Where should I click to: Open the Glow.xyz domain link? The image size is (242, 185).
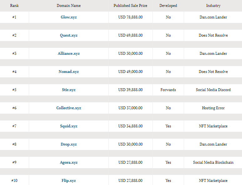(x=69, y=17)
